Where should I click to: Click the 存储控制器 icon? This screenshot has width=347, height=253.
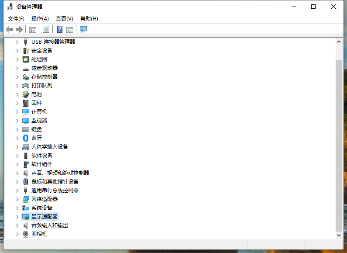tap(26, 77)
